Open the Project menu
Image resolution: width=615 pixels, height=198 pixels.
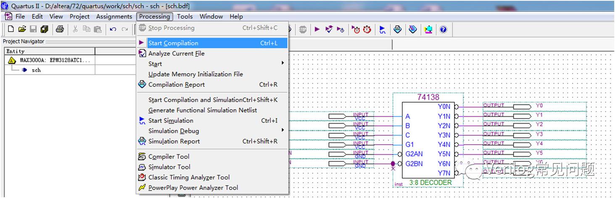(x=79, y=16)
